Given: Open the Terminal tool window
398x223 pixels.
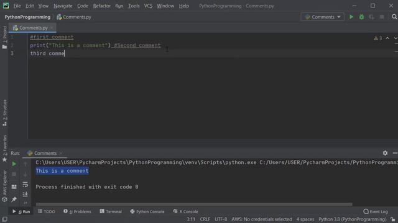Looking at the screenshot, I should [x=111, y=211].
